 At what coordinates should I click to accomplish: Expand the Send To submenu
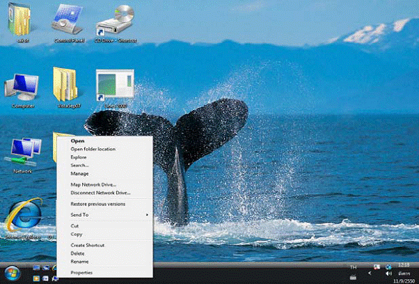click(x=104, y=215)
